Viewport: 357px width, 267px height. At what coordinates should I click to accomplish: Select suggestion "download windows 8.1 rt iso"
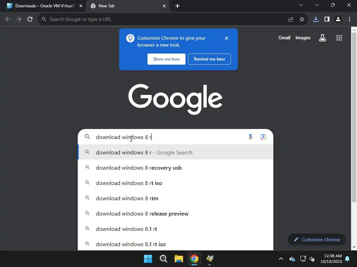[176, 244]
